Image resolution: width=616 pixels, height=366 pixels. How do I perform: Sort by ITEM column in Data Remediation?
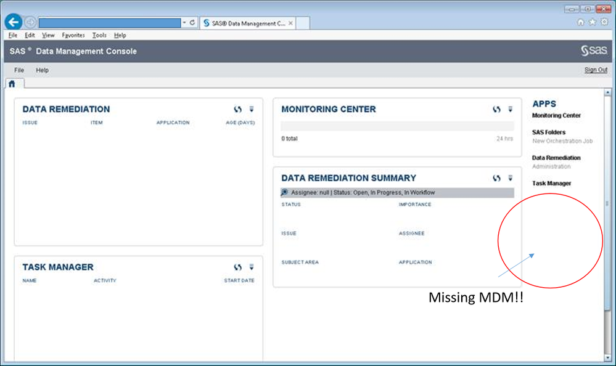[97, 123]
